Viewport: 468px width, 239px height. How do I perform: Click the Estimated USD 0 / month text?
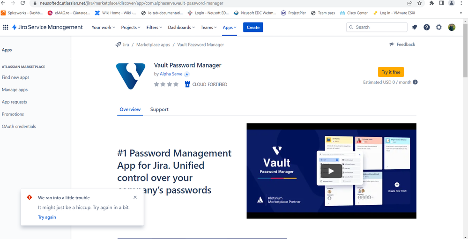click(387, 82)
